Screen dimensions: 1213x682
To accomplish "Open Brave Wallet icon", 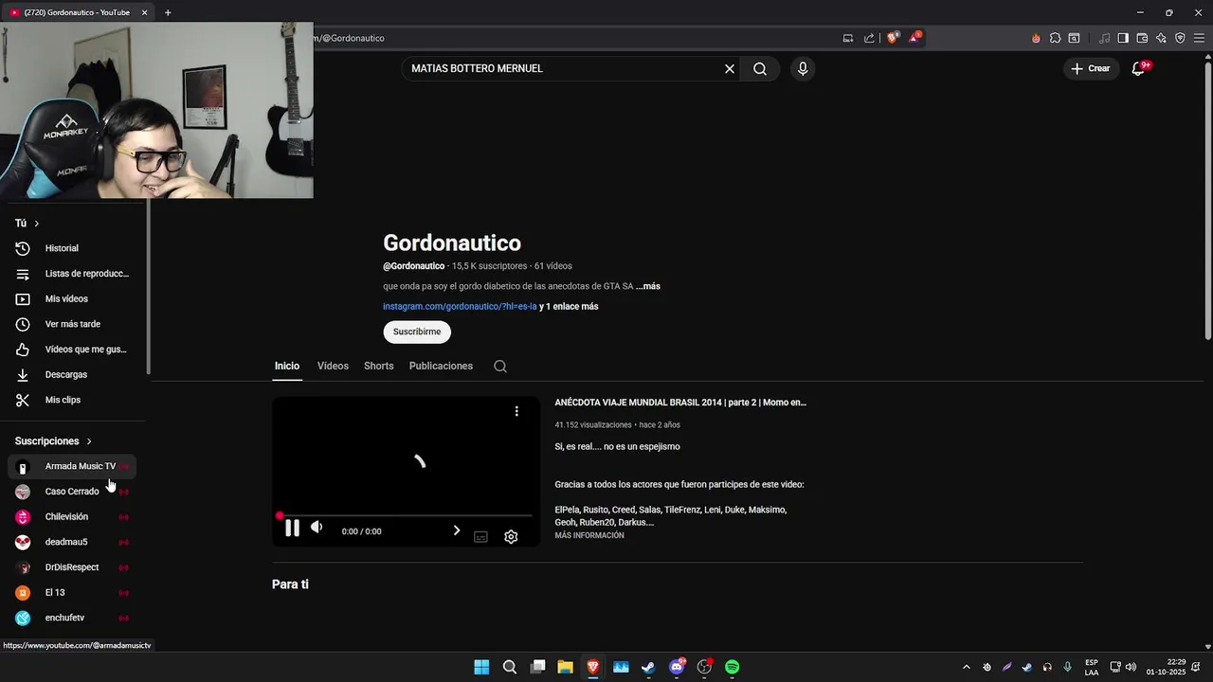I will pos(1142,38).
